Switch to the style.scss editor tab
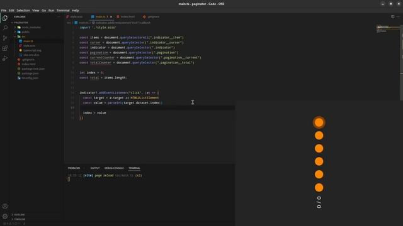The height and width of the screenshot is (226, 403). [x=76, y=17]
